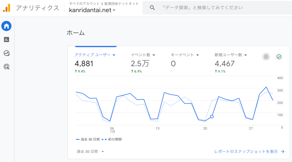The image size is (292, 162).
Task: Open the Advertising cursor icon
Action: click(7, 67)
